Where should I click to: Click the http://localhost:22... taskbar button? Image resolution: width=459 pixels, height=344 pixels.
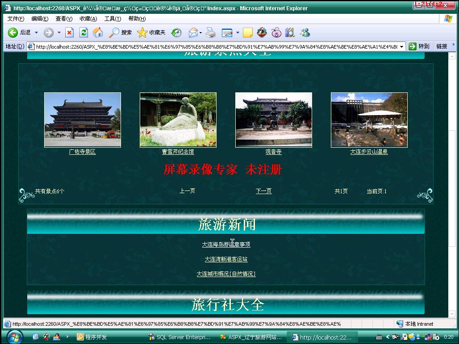322,337
